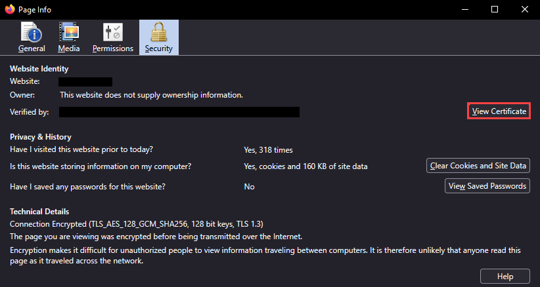Viewport: 540px width, 287px height.
Task: Click the View Certificate button
Action: coord(499,111)
